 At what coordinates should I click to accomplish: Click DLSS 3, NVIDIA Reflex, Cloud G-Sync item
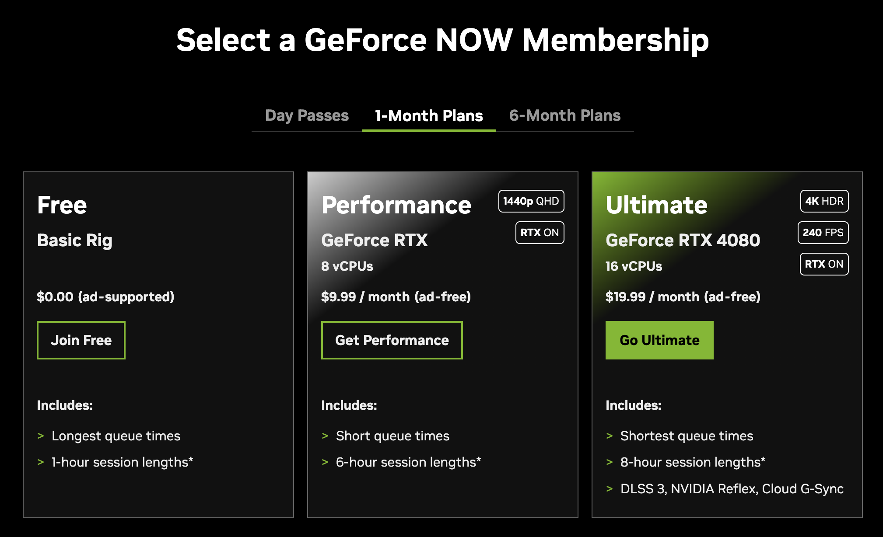[x=732, y=488]
